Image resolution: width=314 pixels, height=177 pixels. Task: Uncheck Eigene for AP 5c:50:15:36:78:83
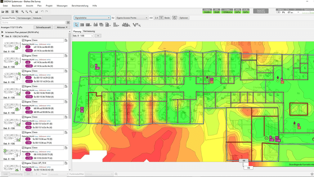tap(23, 86)
